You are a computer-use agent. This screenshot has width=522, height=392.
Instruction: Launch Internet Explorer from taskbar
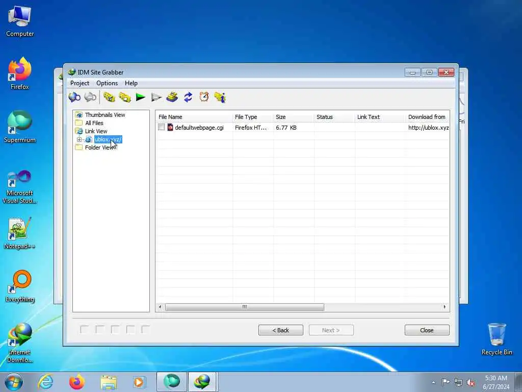point(45,382)
